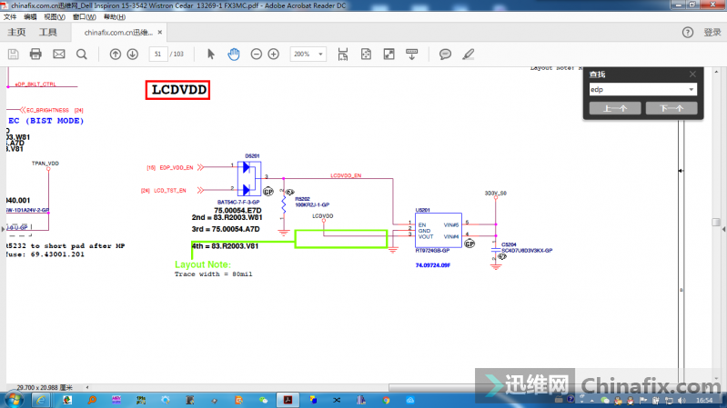
Task: Collapse the right tools pane arrow
Action: click(x=723, y=229)
